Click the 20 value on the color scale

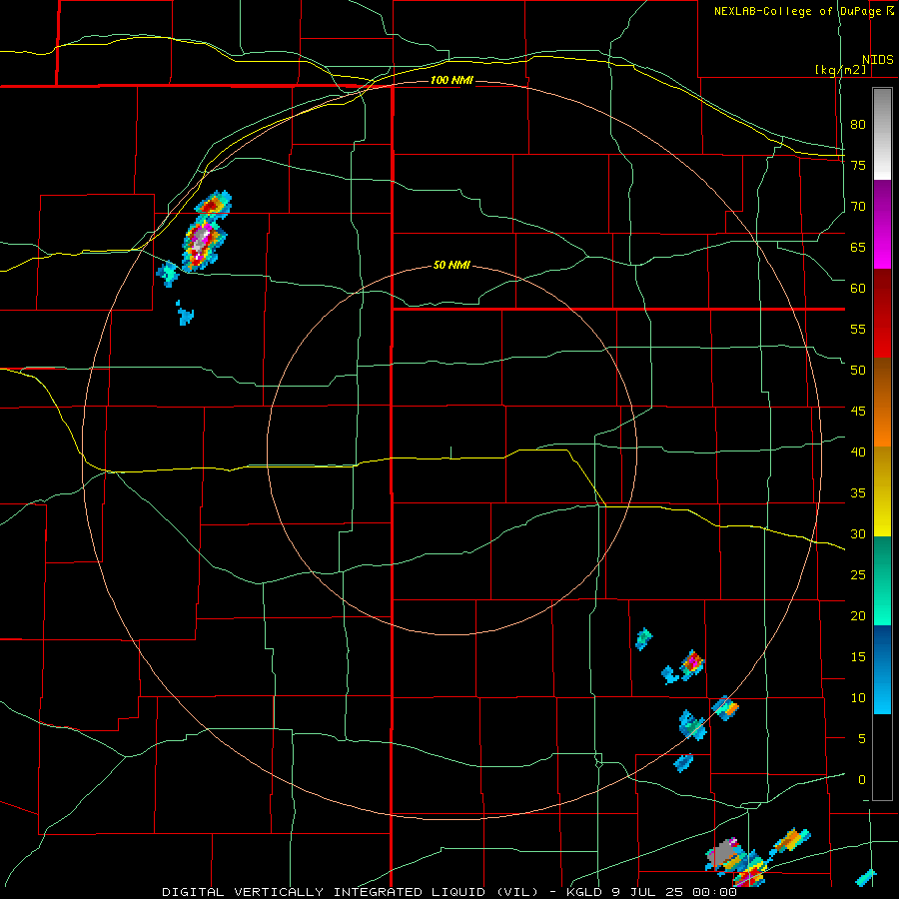click(858, 615)
